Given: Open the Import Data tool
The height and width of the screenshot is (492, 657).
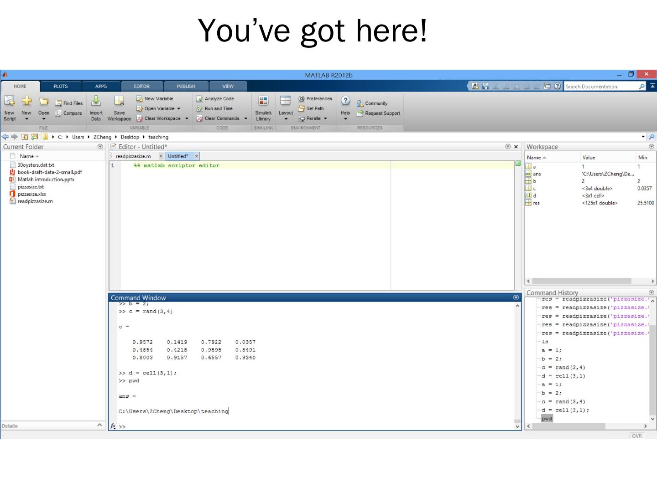Looking at the screenshot, I should coord(96,108).
